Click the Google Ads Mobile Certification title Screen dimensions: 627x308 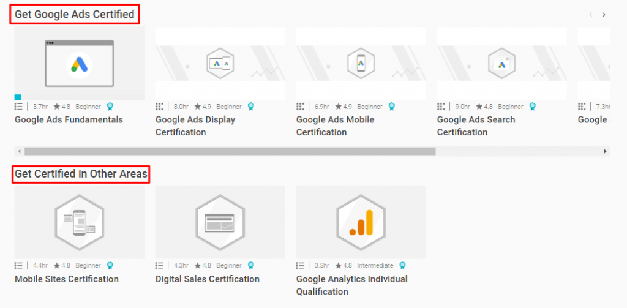click(335, 126)
